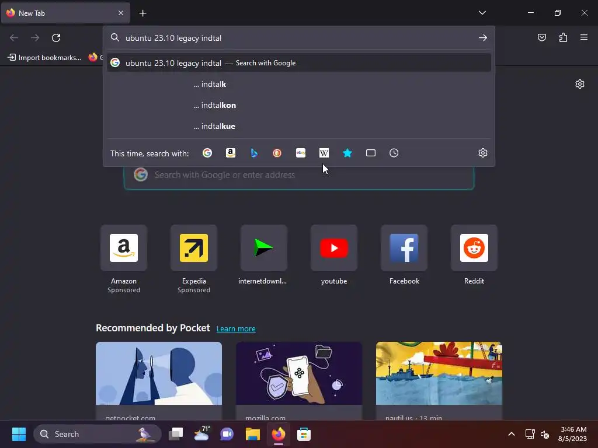This screenshot has height=448, width=598.
Task: Select the 'indtalkon' suggestion
Action: pyautogui.click(x=299, y=105)
